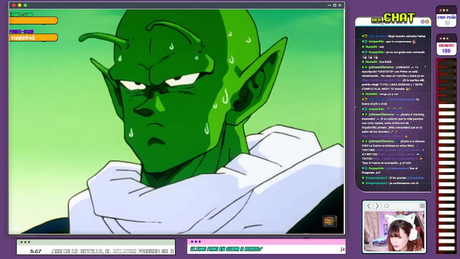Click the scrolling Freezer ticker text
The width and height of the screenshot is (460, 259).
pos(113,251)
